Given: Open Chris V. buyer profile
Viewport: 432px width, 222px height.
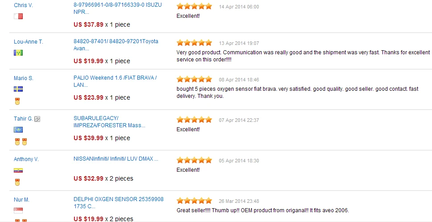Looking at the screenshot, I should (24, 5).
